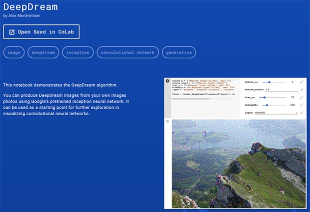
Task: Click the run cell play icon
Action: [x=167, y=81]
